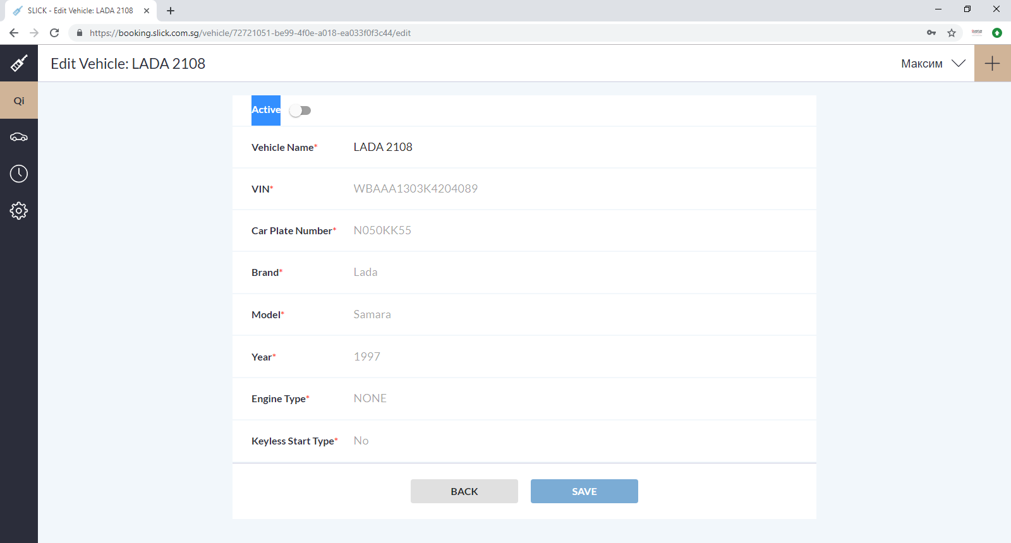Viewport: 1011px width, 543px height.
Task: Click the browser address bar URL
Action: (x=250, y=33)
